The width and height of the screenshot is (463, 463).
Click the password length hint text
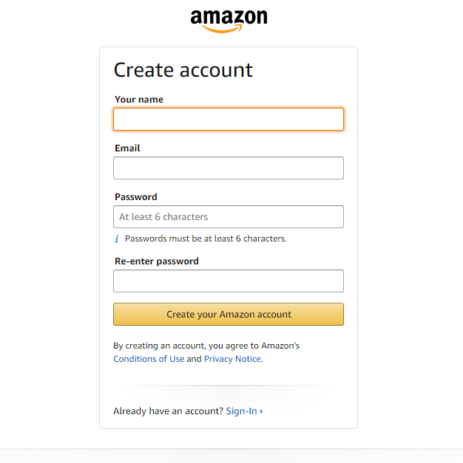pos(206,239)
